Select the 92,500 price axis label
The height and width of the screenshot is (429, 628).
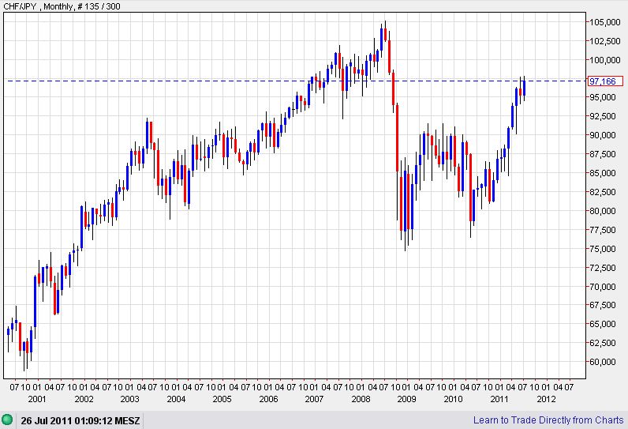click(x=603, y=116)
